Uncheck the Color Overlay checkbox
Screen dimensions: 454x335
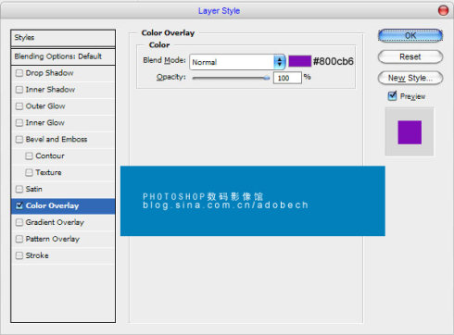point(19,205)
